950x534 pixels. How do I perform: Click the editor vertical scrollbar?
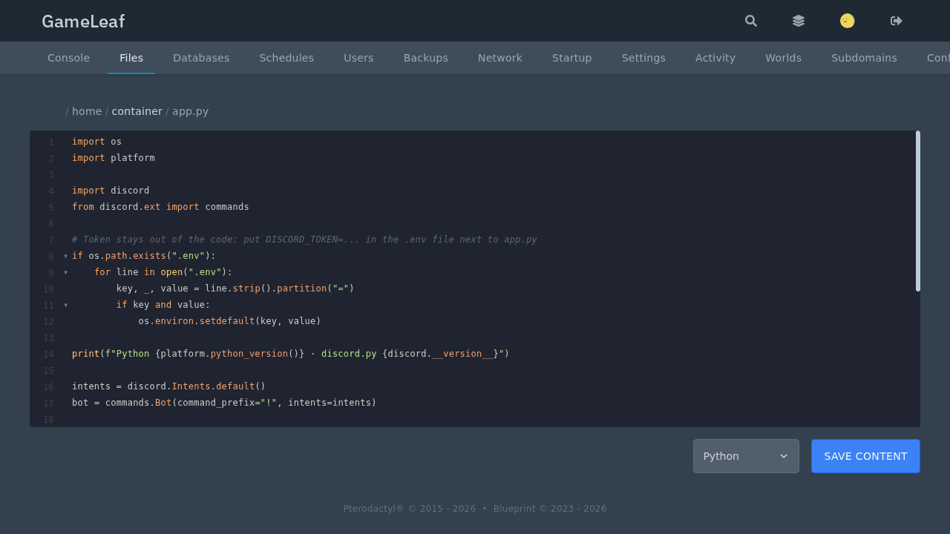(918, 211)
